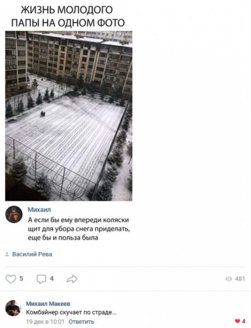This screenshot has height=328, width=251.
Task: Click the comment timestamp 19 дек в 10:01
Action: point(45,322)
